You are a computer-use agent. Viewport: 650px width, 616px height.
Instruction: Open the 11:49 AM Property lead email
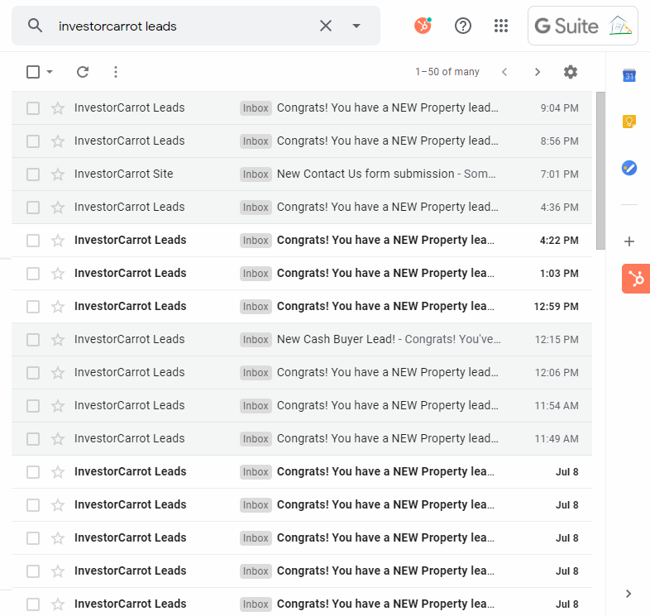click(302, 439)
